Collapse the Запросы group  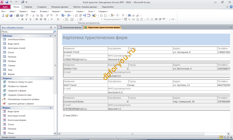tap(50, 78)
